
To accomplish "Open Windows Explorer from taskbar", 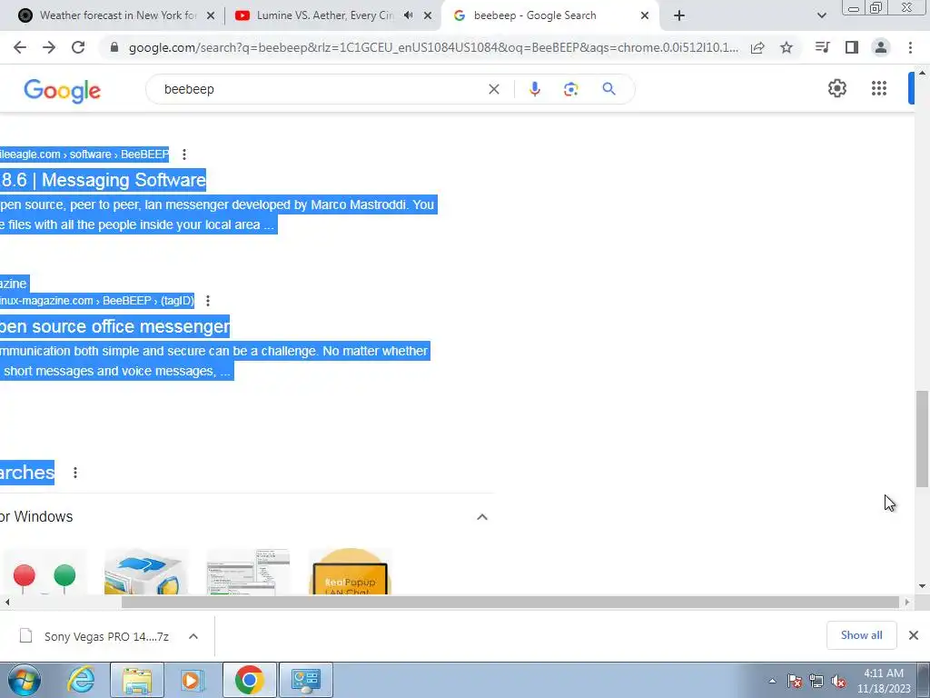I will (137, 680).
